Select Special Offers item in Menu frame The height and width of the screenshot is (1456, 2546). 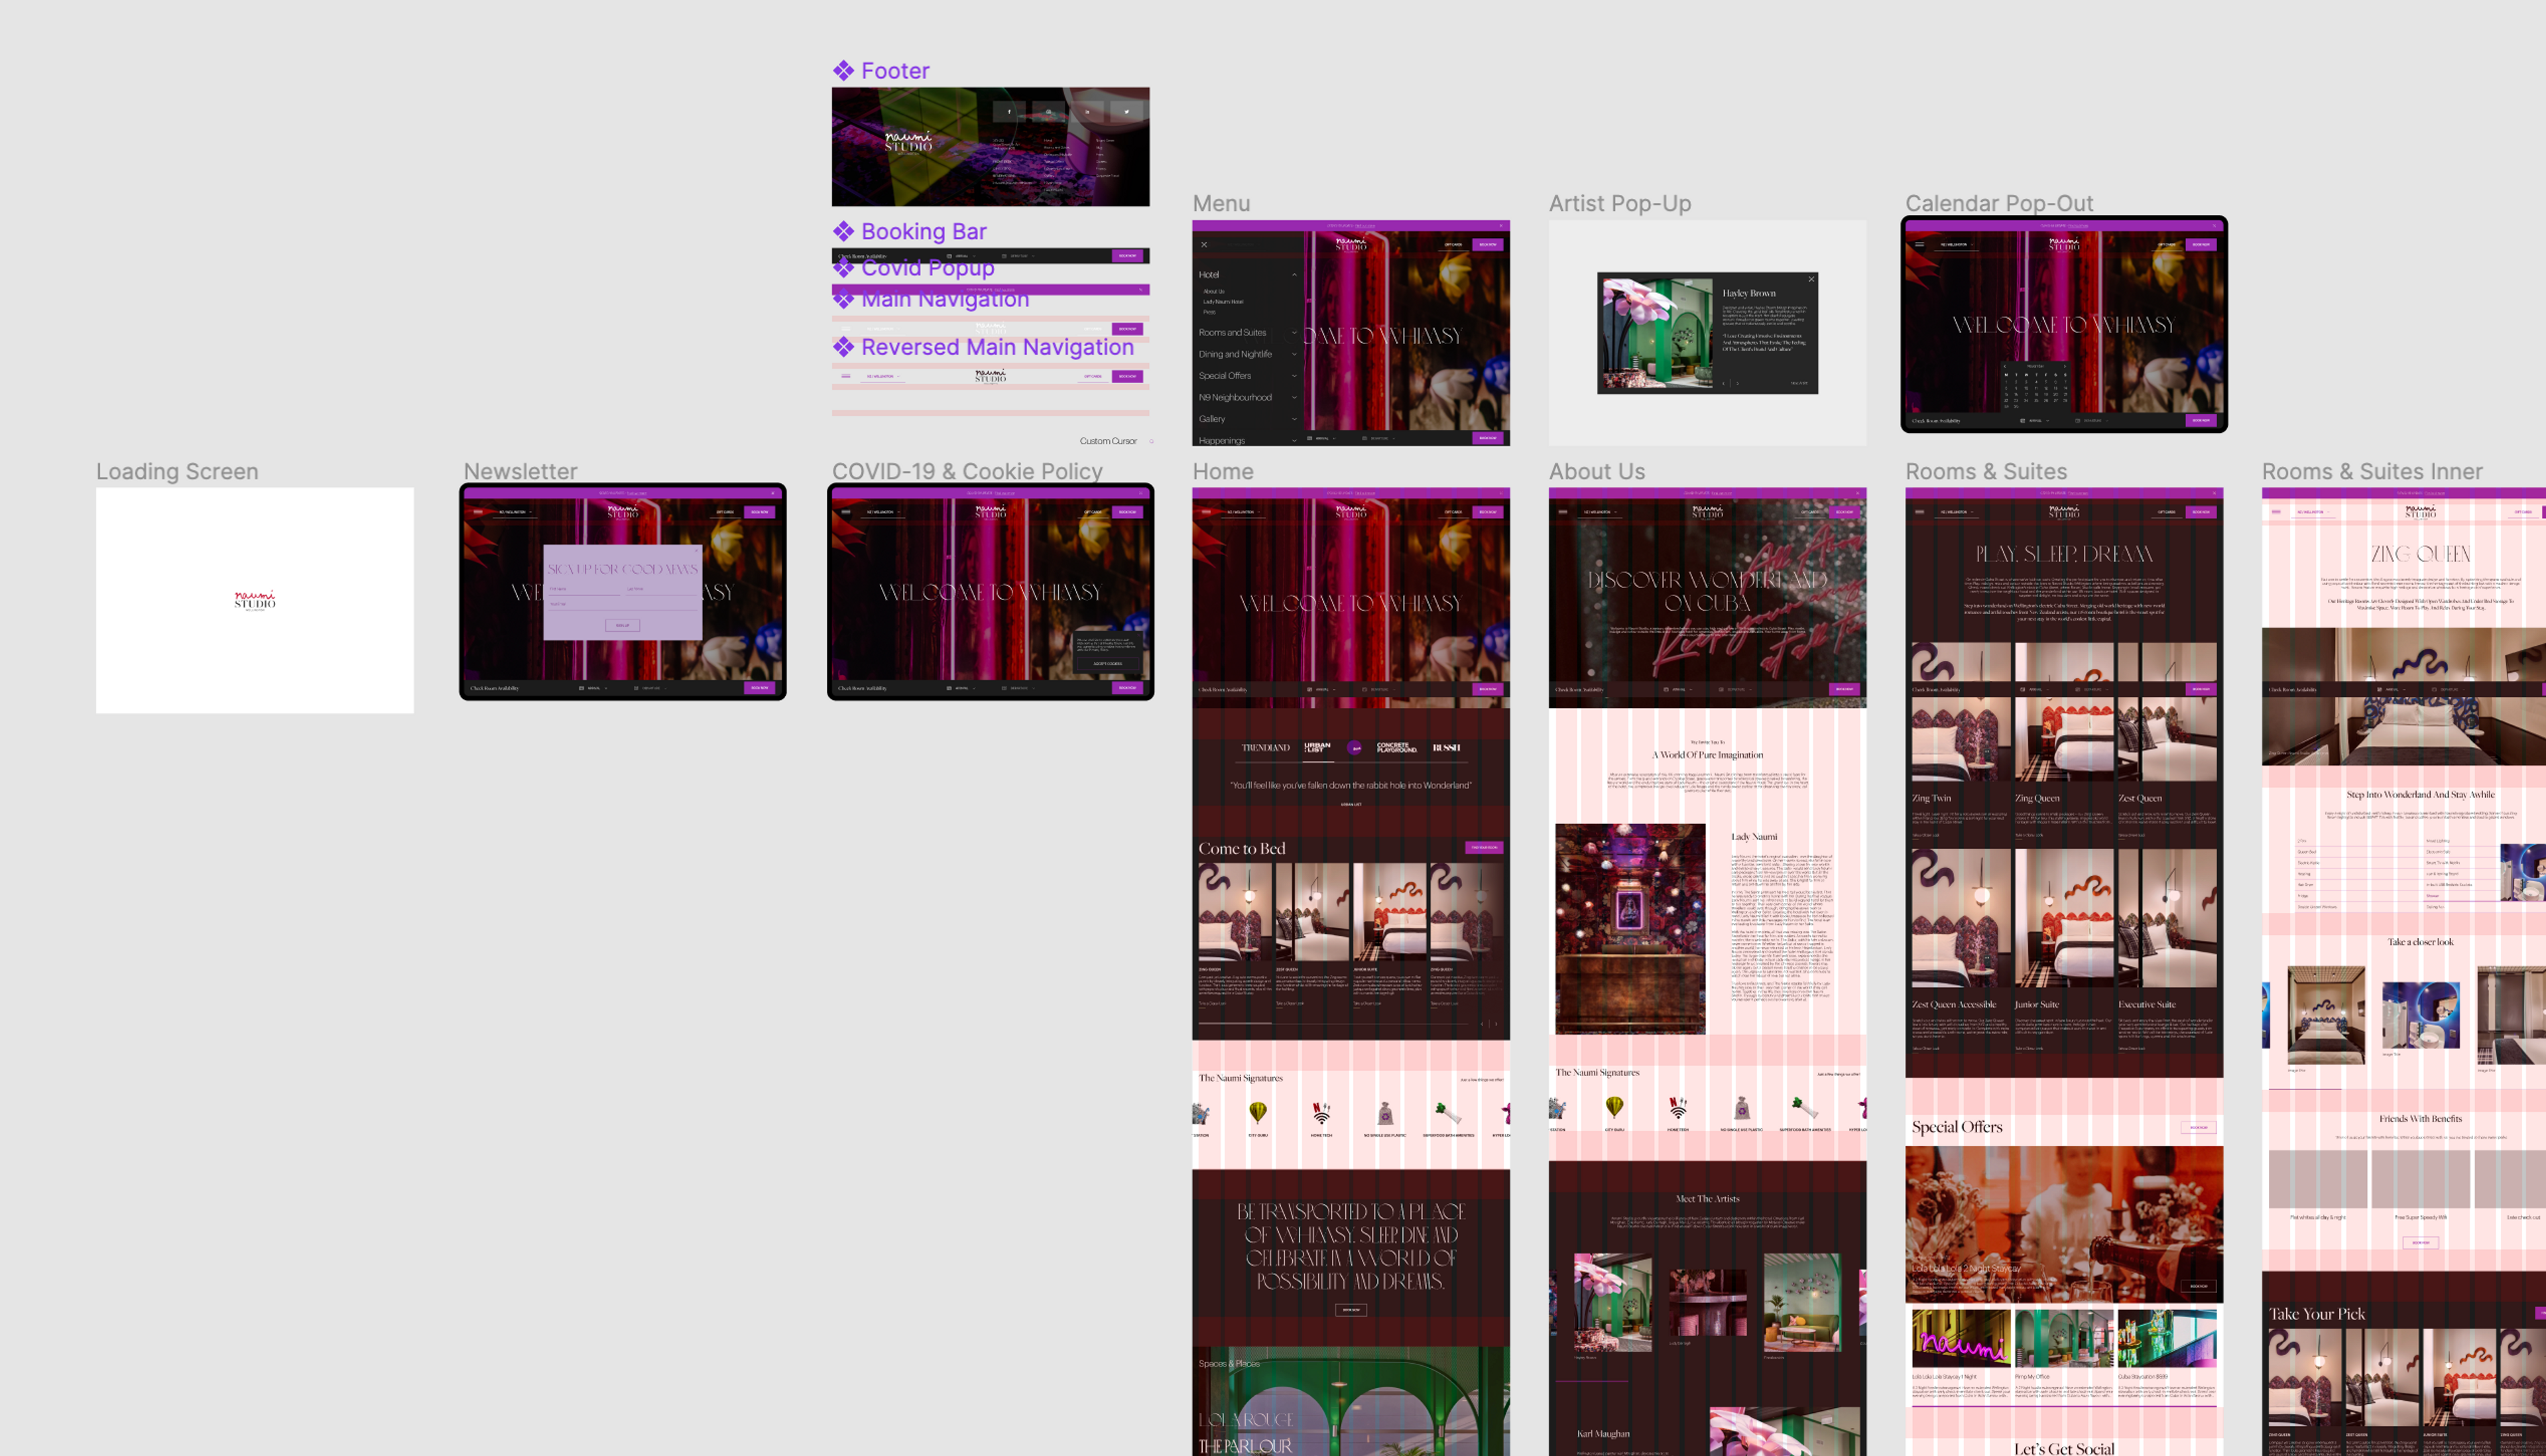point(1225,376)
